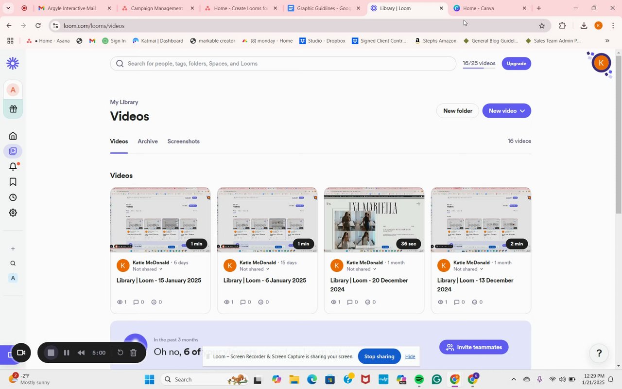Stop the recording with the square button
The height and width of the screenshot is (389, 622).
51,353
